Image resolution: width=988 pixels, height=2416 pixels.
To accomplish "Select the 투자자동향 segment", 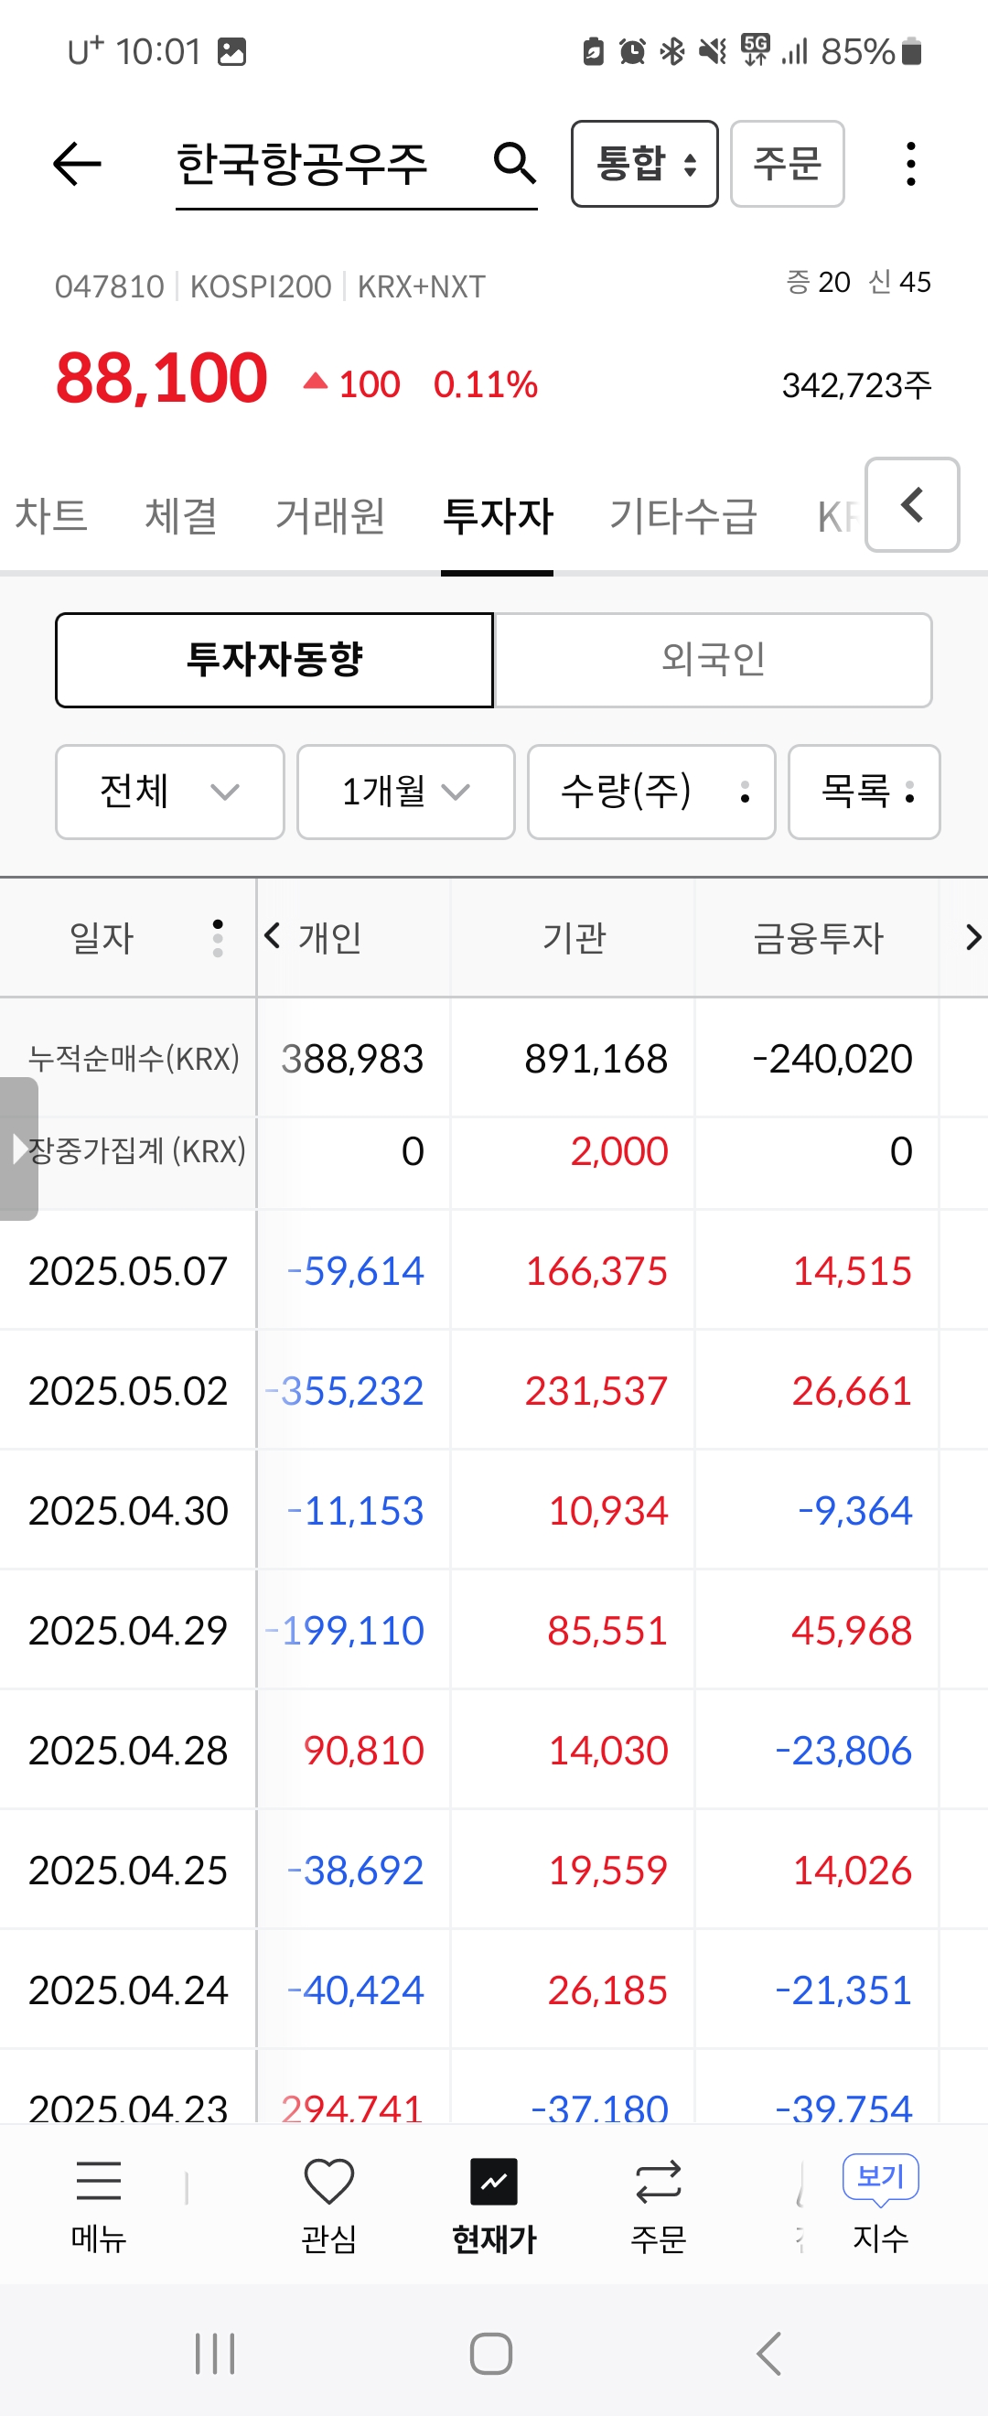I will 274,660.
